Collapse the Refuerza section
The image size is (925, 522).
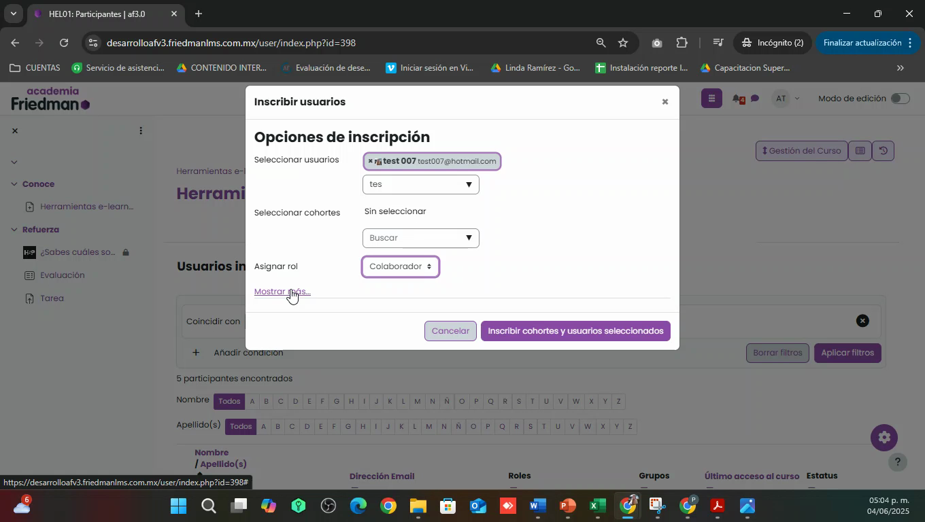[x=14, y=230]
